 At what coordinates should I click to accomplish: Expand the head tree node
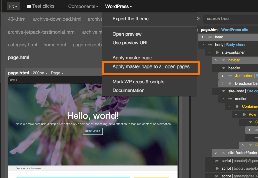(x=203, y=37)
